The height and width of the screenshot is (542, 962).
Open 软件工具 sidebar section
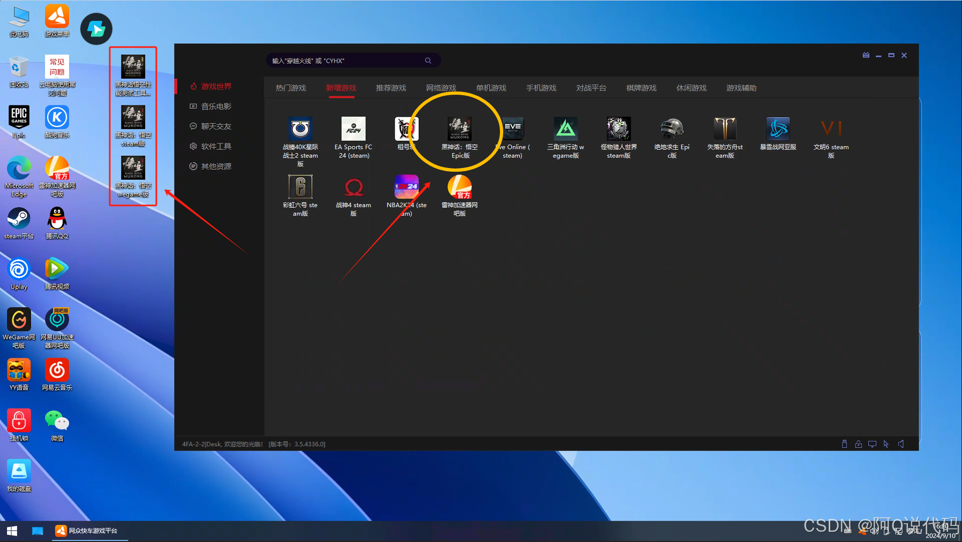point(216,147)
